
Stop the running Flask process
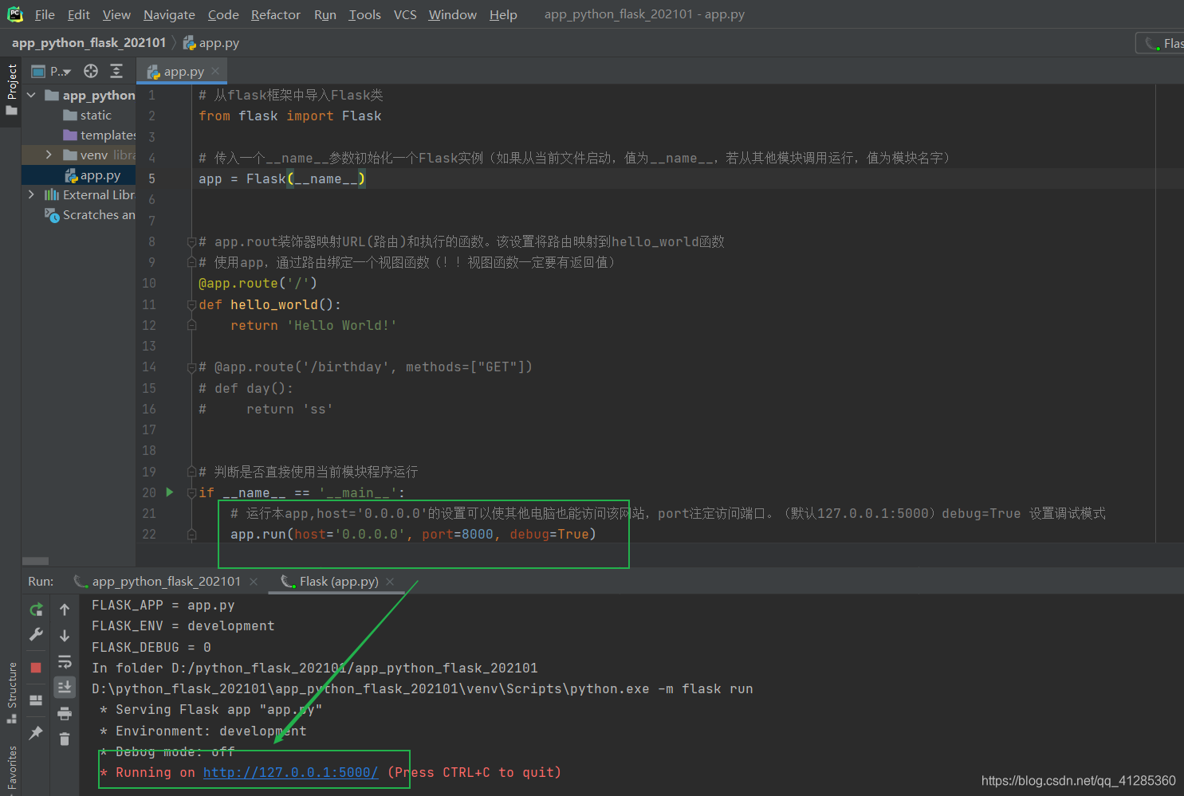coord(36,668)
